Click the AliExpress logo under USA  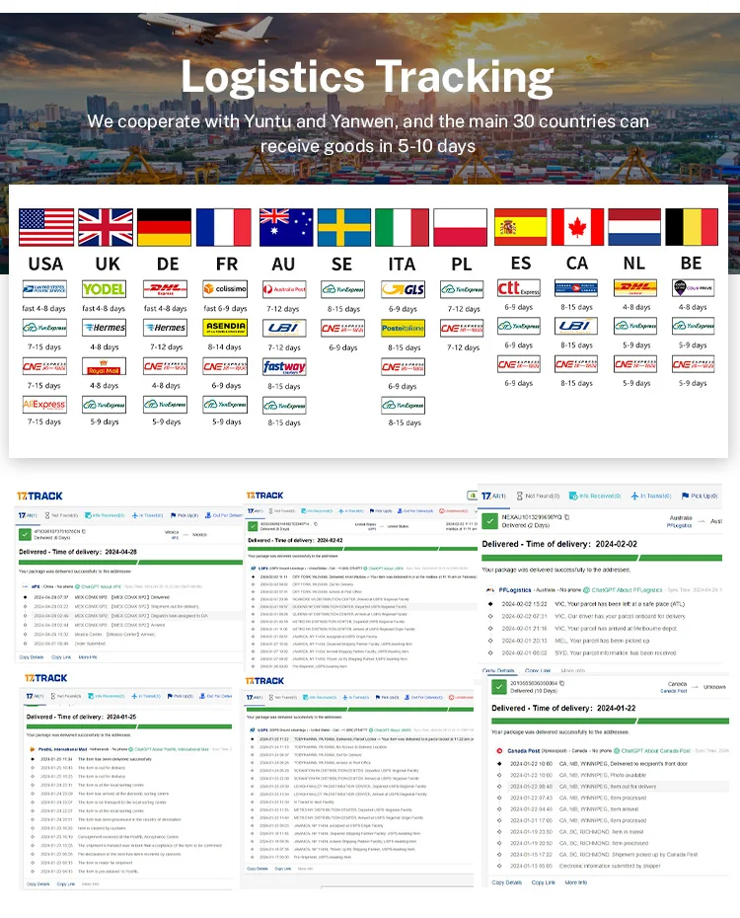point(44,405)
